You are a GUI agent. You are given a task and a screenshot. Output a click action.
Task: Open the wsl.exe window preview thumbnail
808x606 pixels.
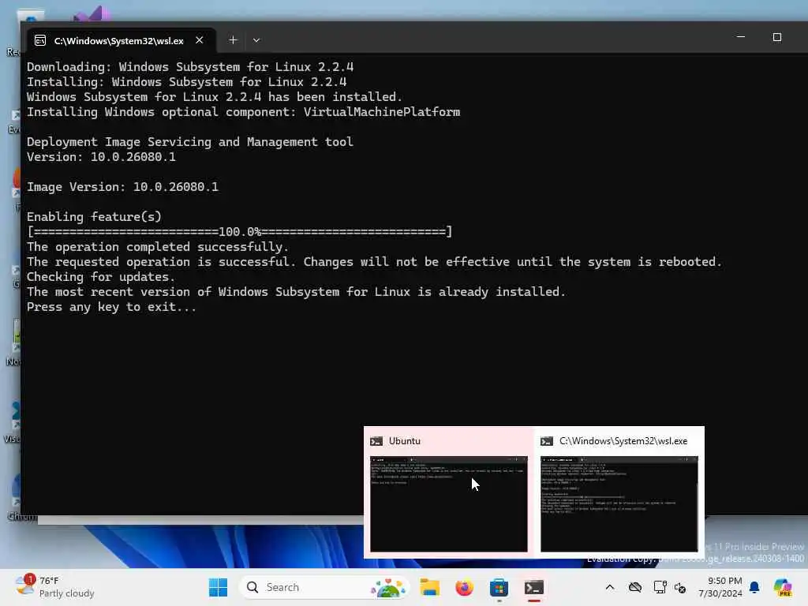click(x=619, y=503)
